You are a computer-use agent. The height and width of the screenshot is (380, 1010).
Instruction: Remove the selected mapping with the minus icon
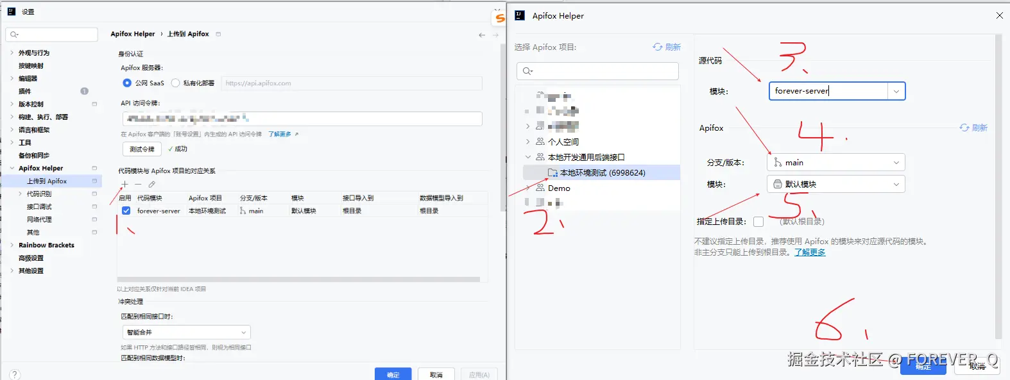click(138, 185)
